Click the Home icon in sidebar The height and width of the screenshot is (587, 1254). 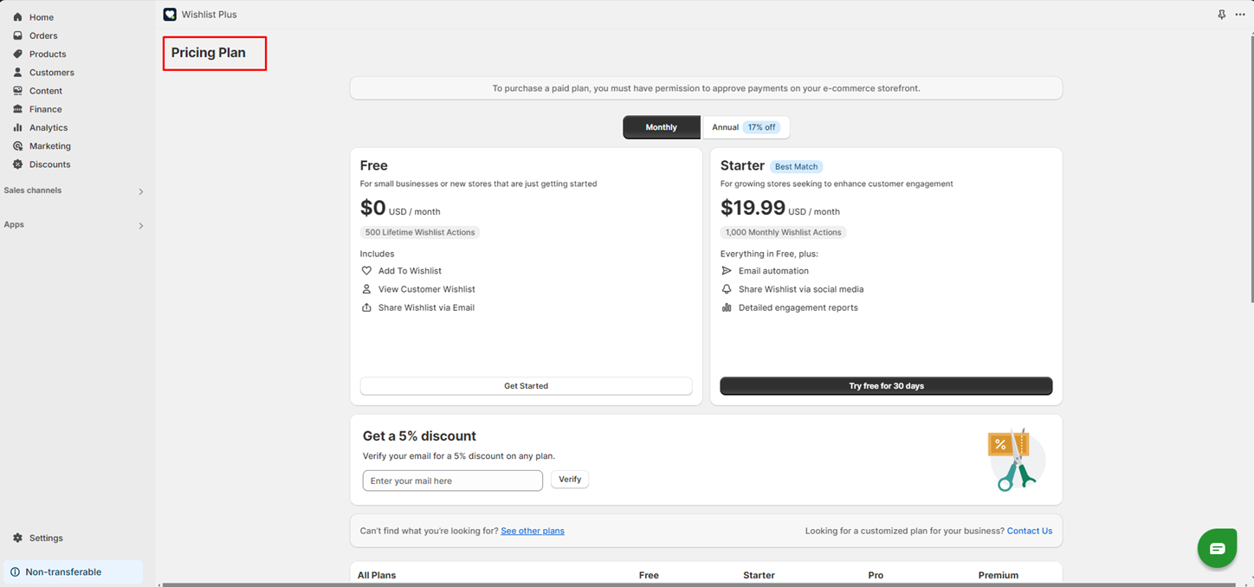[x=17, y=17]
